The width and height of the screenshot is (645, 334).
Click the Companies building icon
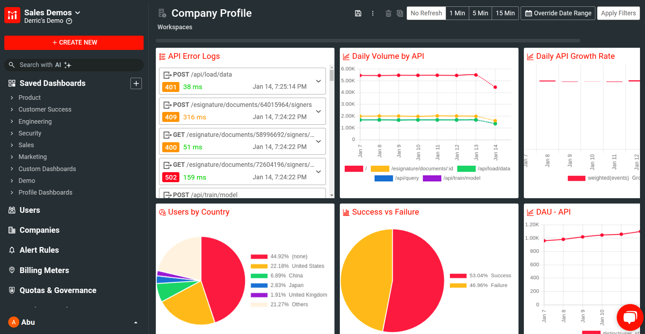[12, 230]
